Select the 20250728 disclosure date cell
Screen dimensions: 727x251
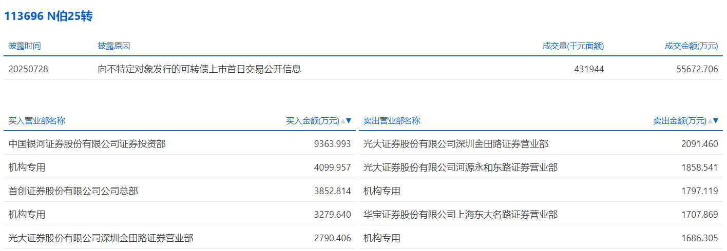click(x=28, y=69)
